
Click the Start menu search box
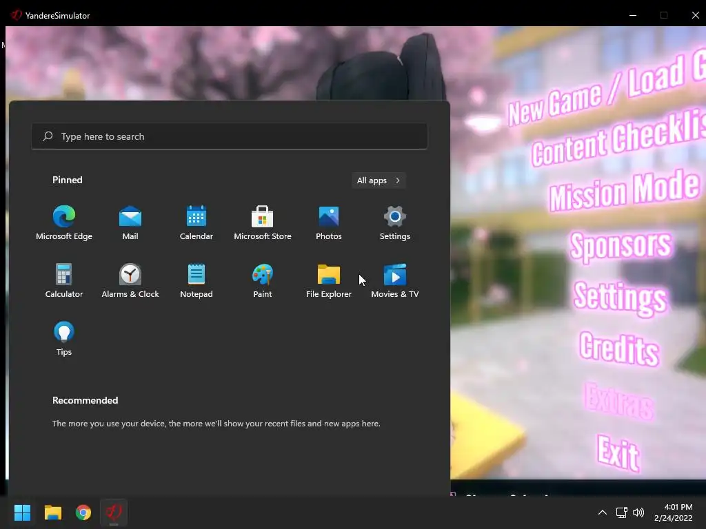click(x=229, y=136)
